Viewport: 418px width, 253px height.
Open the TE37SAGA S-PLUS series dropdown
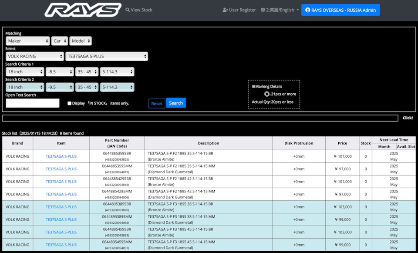tap(107, 56)
